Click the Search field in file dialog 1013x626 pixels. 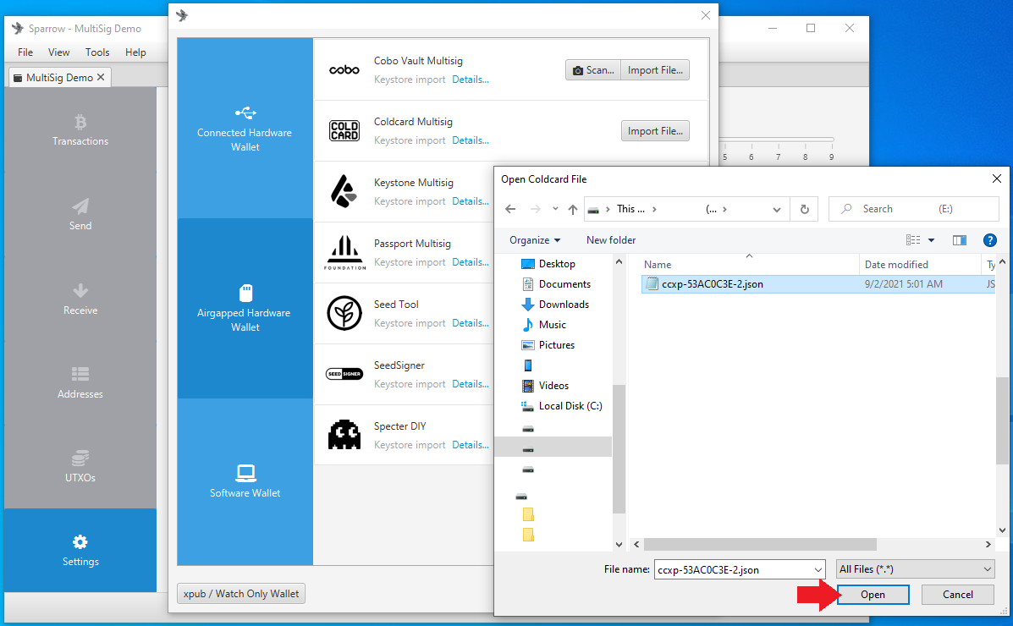click(x=913, y=209)
